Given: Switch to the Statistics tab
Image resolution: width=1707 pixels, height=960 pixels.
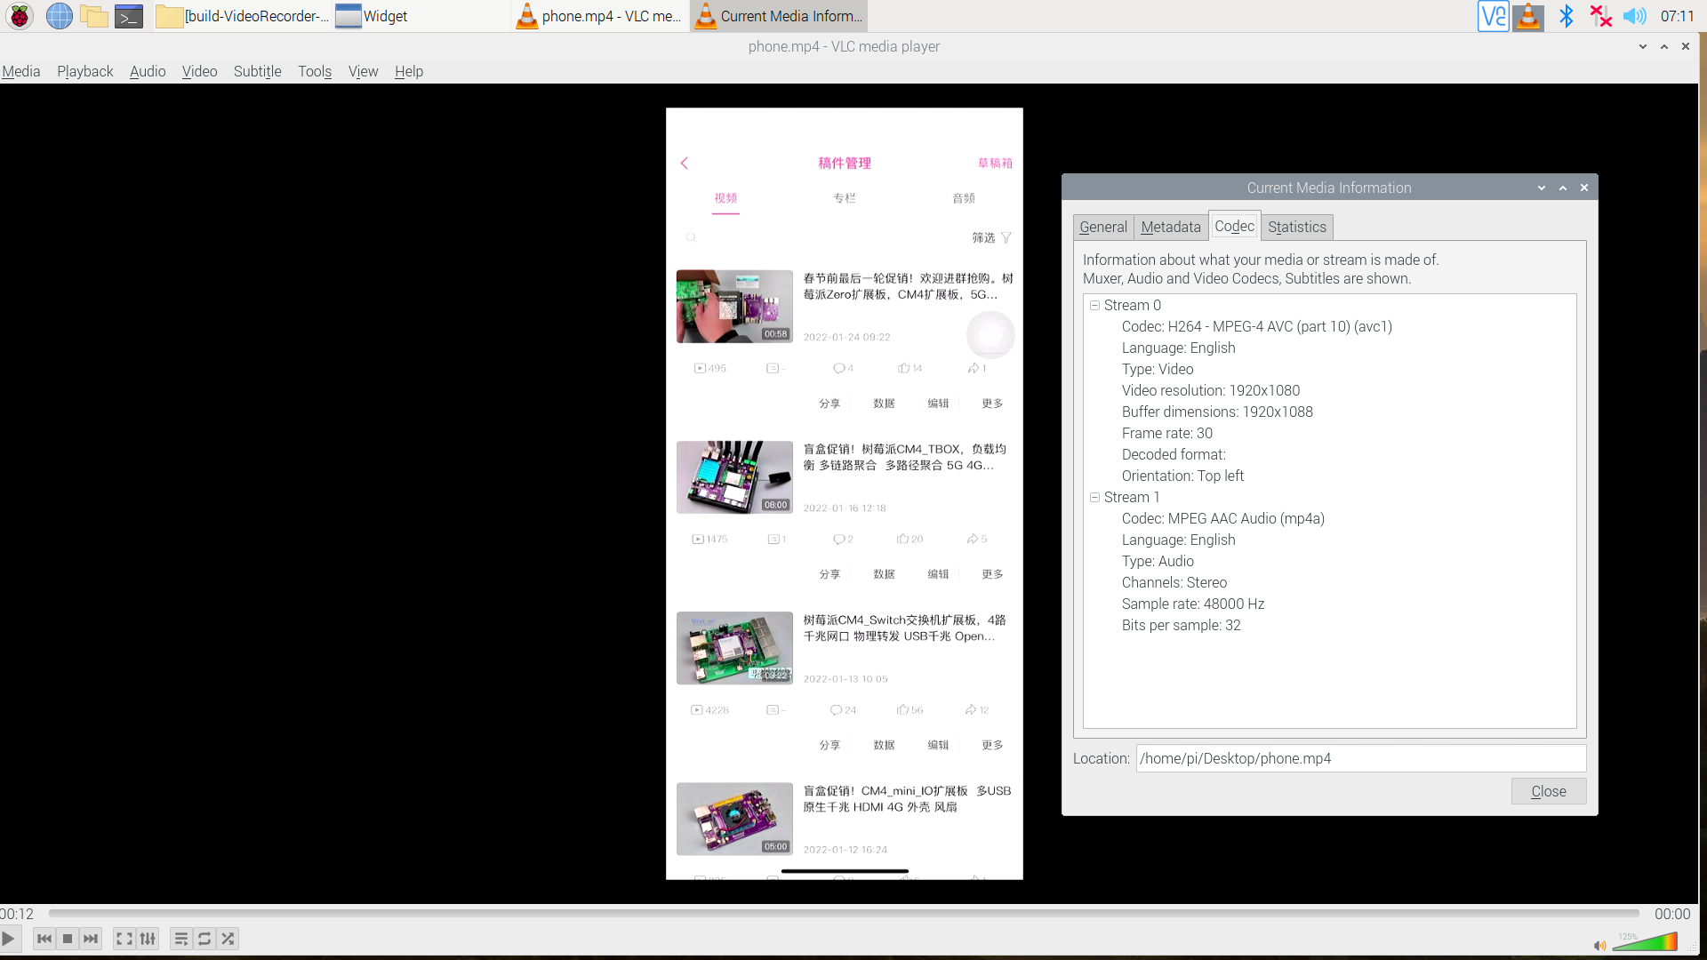Looking at the screenshot, I should click(1297, 227).
